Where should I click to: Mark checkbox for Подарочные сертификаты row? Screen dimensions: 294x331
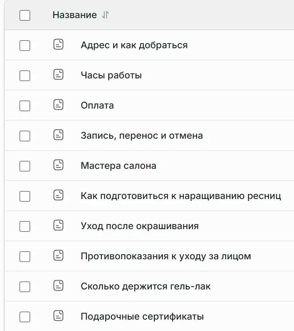coord(25,317)
